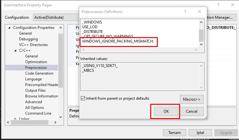The width and height of the screenshot is (239, 140).
Task: Select Code Generation in the tree
Action: point(39,73)
